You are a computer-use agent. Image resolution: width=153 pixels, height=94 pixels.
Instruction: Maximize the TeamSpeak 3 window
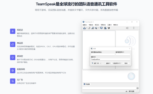pyautogui.click(x=132, y=22)
